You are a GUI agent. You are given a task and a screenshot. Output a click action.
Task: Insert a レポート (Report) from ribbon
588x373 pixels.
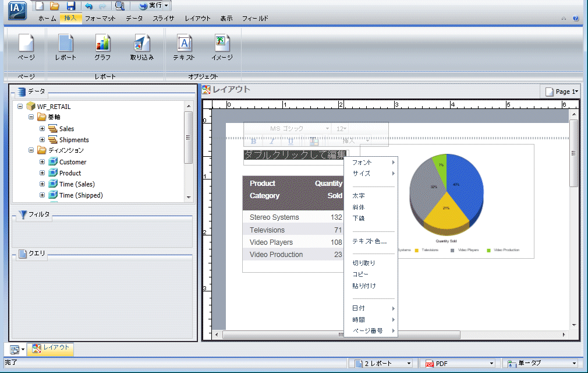(66, 48)
